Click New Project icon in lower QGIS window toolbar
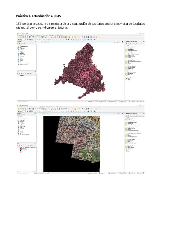The height and width of the screenshot is (239, 169). coord(19,109)
